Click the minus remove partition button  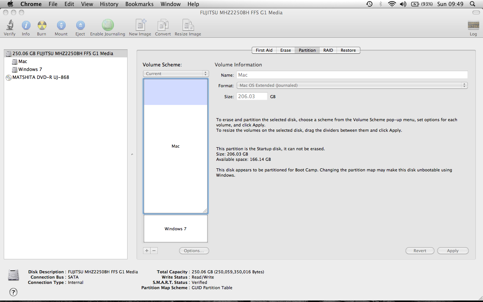coord(154,251)
